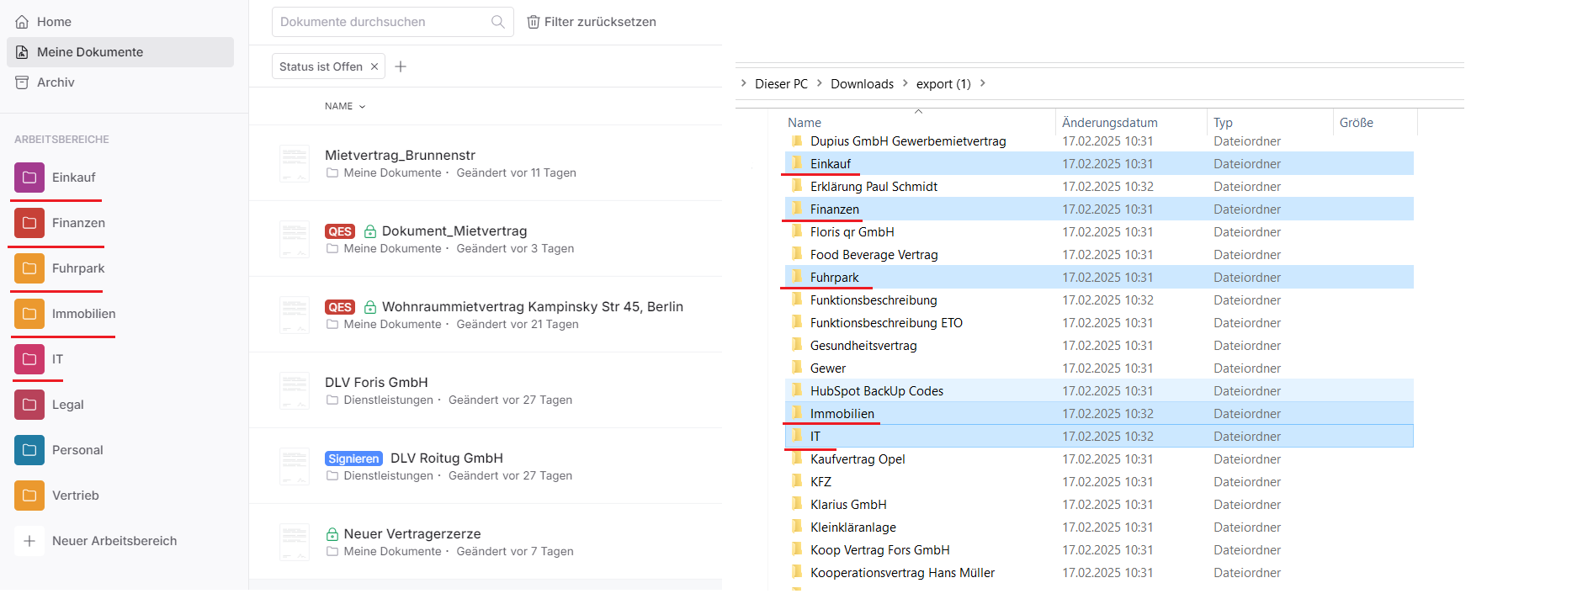The height and width of the screenshot is (599, 1572).
Task: Open the Finanzen workspace red folder icon
Action: coord(29,223)
